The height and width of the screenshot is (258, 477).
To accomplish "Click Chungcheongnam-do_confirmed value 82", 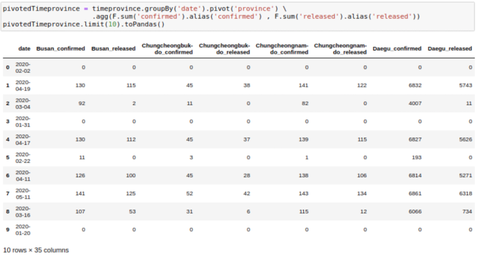I will (x=305, y=103).
